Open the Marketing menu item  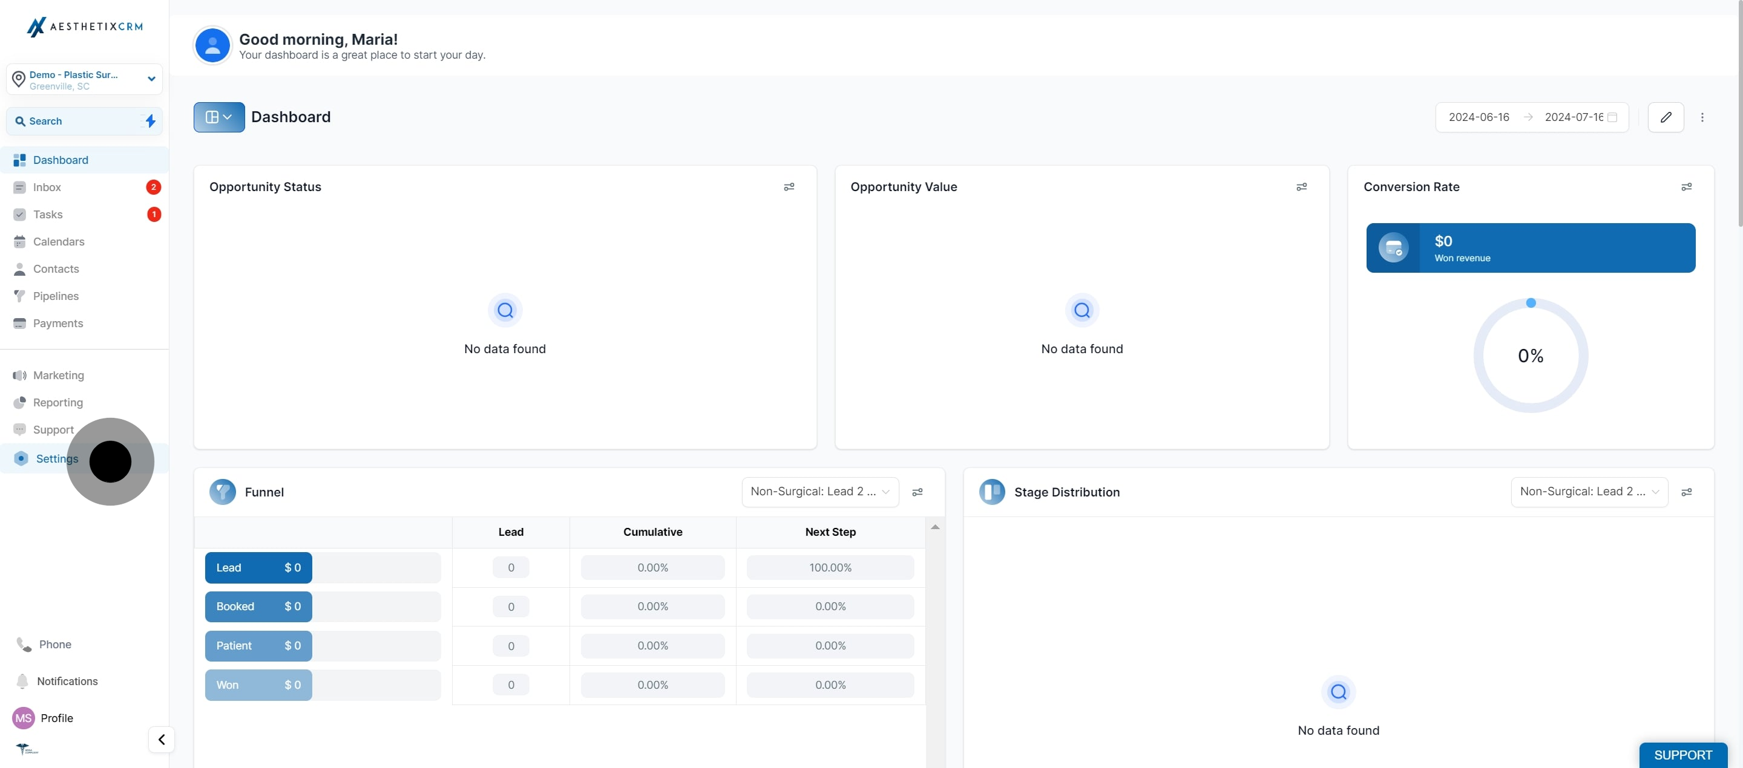85,375
